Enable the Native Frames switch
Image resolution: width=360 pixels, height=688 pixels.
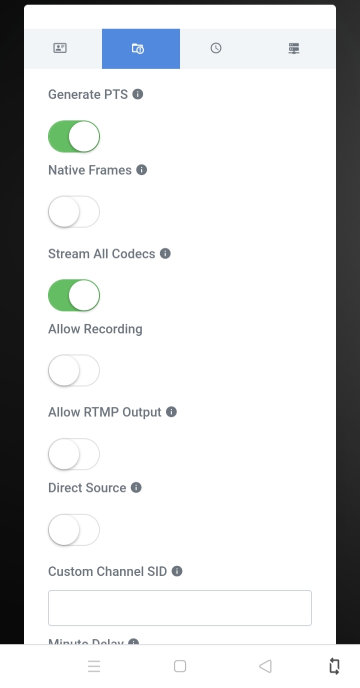[74, 212]
